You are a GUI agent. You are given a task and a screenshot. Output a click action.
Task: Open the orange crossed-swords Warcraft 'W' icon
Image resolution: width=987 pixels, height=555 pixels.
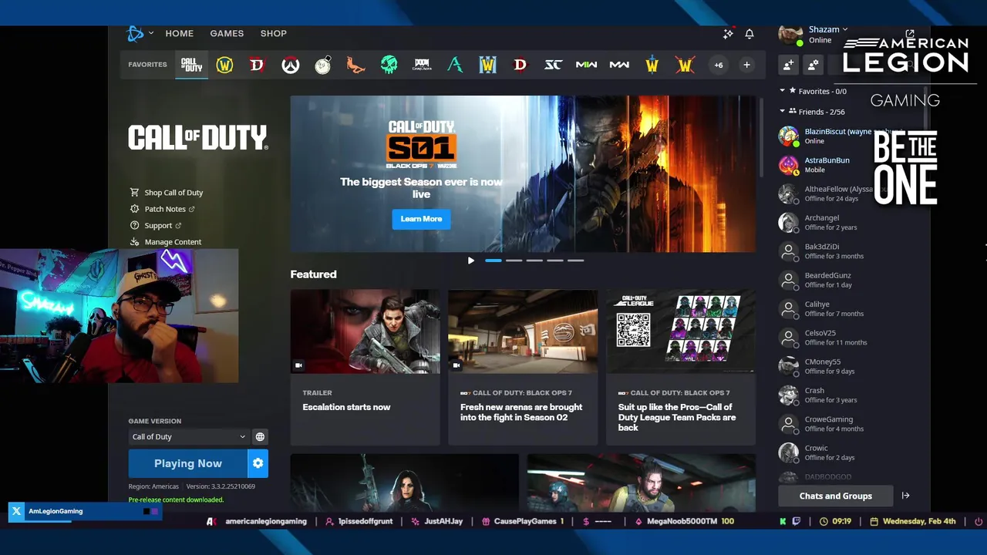point(685,65)
